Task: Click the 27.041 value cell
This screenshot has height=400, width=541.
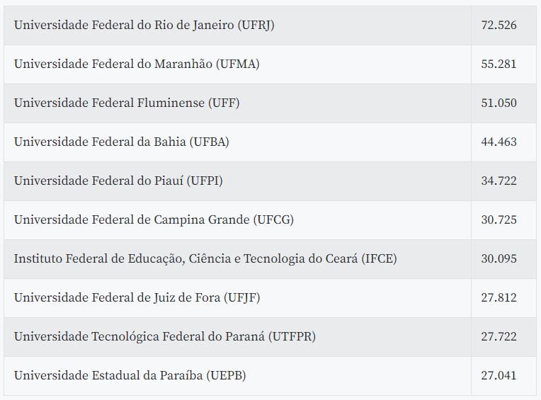Action: point(503,376)
